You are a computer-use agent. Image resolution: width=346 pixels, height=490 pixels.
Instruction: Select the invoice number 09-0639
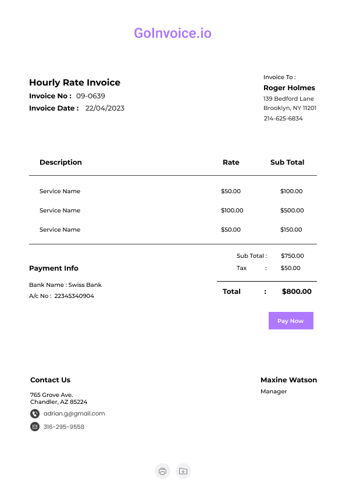coord(91,96)
